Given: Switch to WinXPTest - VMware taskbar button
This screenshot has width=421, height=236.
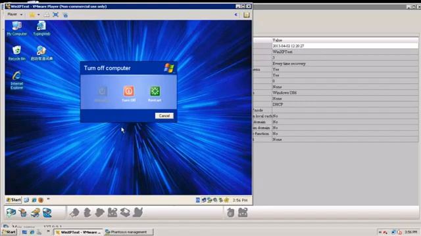Looking at the screenshot, I should (x=78, y=232).
